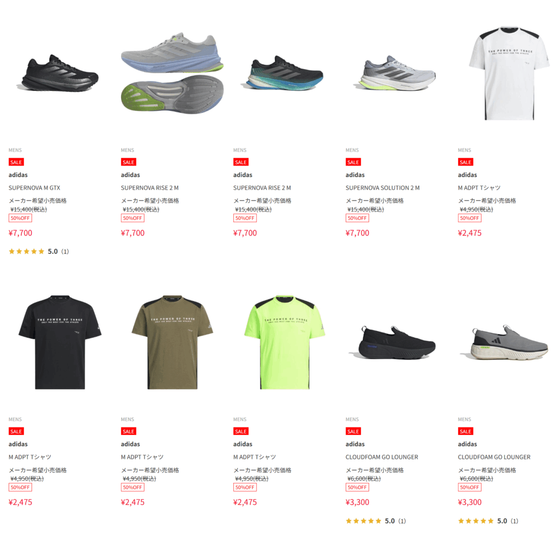Click the adidas brand name above SUPERNOVA SOLUTION 2 M

[x=355, y=175]
